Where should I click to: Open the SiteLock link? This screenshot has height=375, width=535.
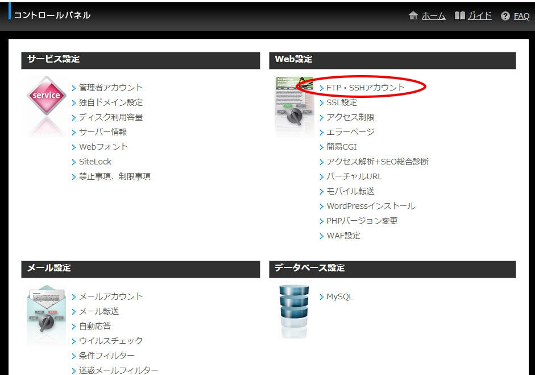coord(95,162)
